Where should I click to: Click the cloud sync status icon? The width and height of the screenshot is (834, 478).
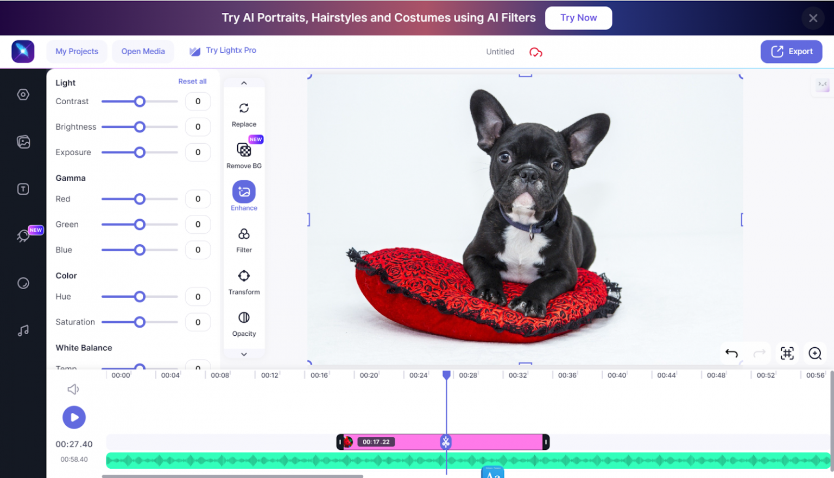pos(535,52)
